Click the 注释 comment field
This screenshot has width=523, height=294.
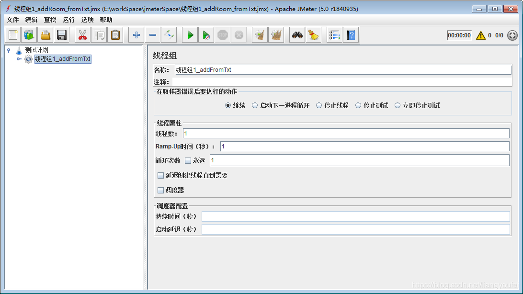342,82
